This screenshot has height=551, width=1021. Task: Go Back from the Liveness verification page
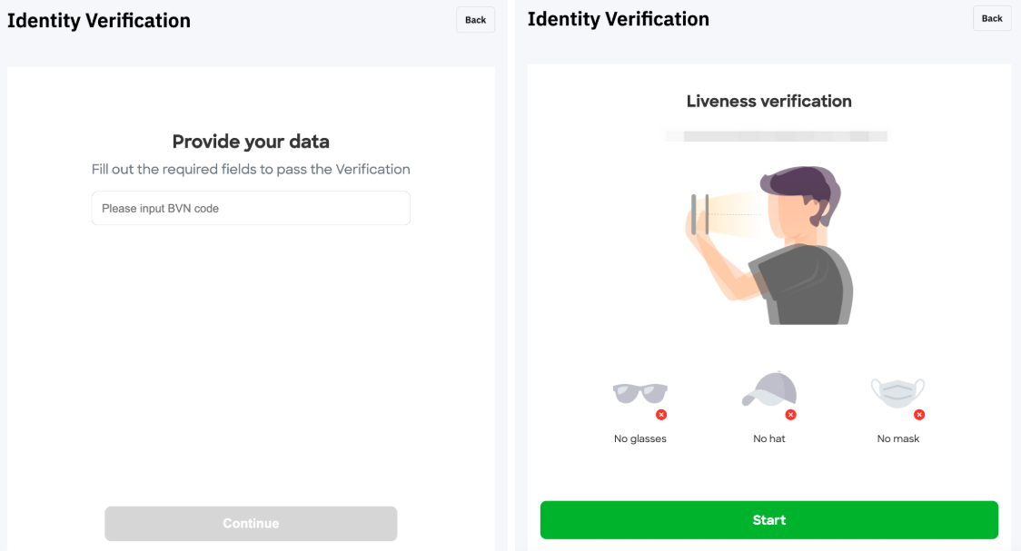coord(991,19)
